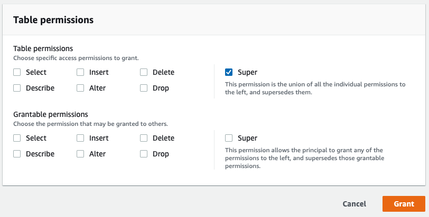Check the Alter table permission

tap(80, 88)
